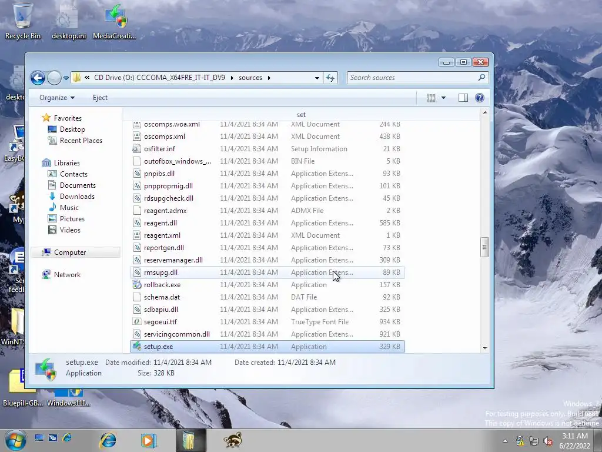Image resolution: width=602 pixels, height=452 pixels.
Task: Select rmsupg.dll in the list
Action: [x=267, y=272]
